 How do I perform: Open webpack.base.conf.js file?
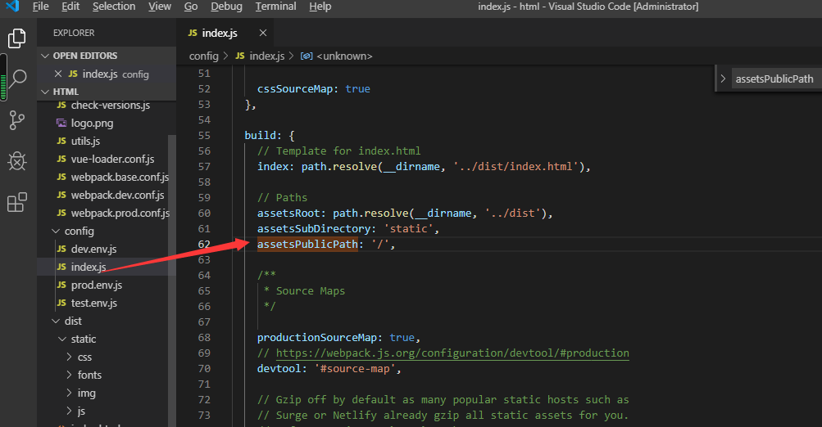(x=120, y=177)
